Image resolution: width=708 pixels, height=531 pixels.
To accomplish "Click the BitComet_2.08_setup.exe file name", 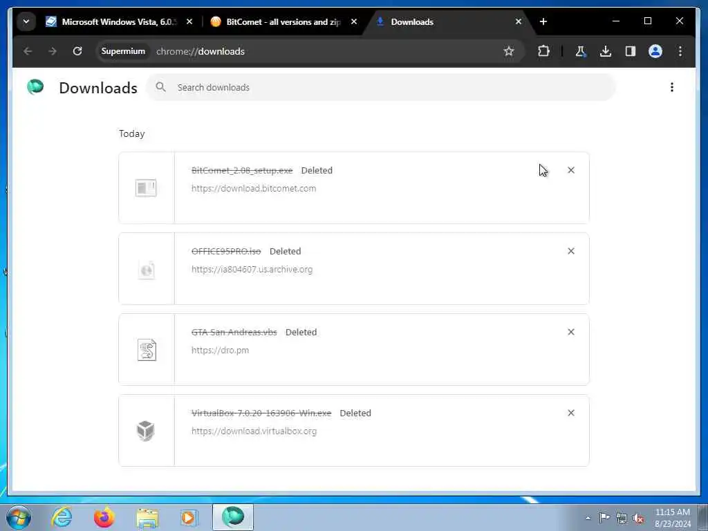I will (242, 170).
